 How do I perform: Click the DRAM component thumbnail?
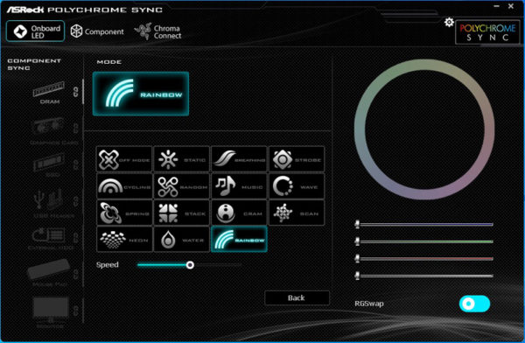pyautogui.click(x=49, y=88)
